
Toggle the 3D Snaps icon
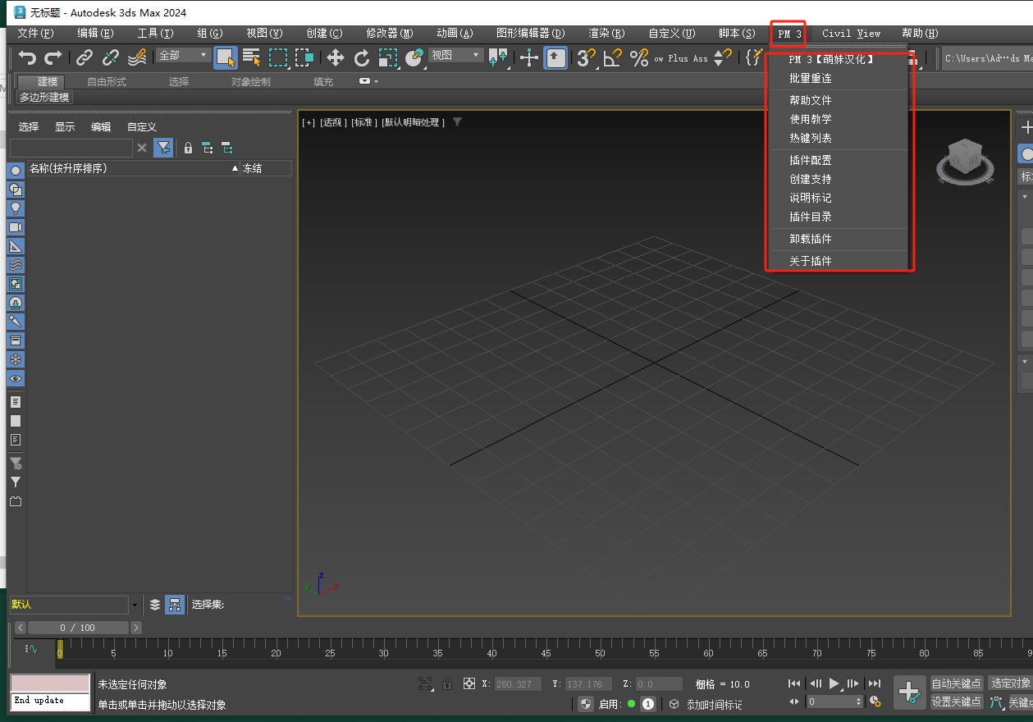pyautogui.click(x=587, y=57)
